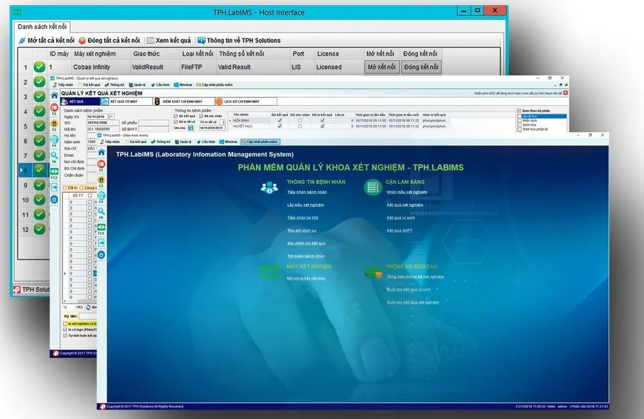Open the Kết quả vi sinh link
The image size is (644, 419).
[x=401, y=217]
